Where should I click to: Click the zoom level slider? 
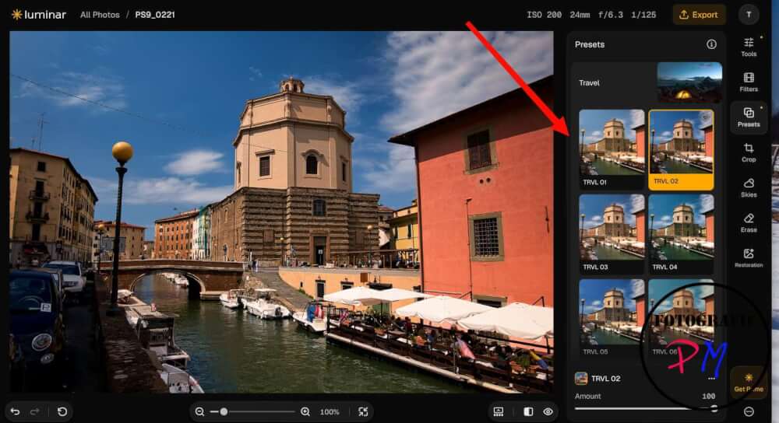tap(252, 411)
